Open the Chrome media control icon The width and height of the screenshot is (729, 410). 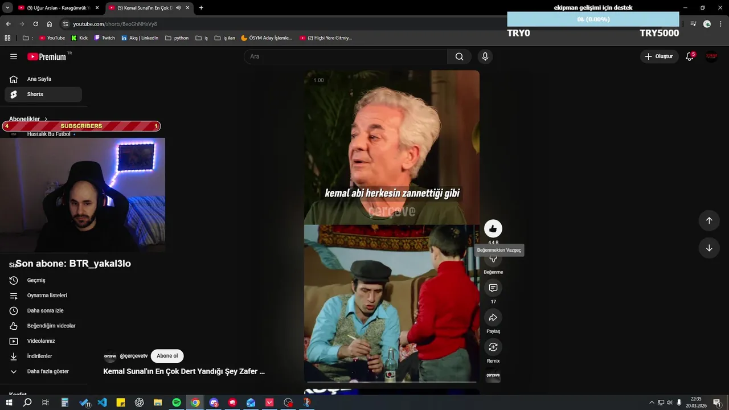click(x=693, y=24)
